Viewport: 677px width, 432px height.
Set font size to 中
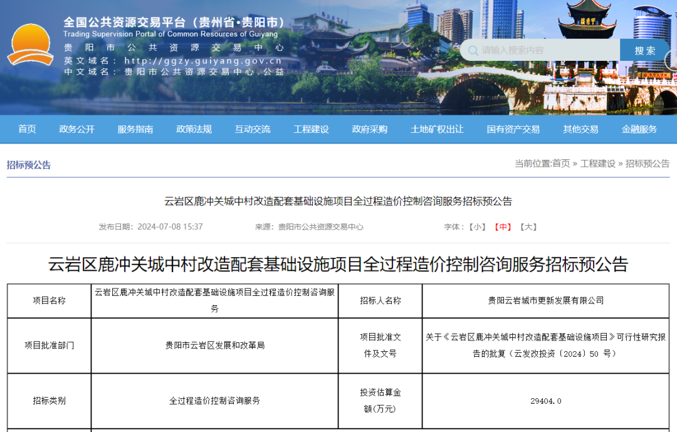click(x=503, y=227)
